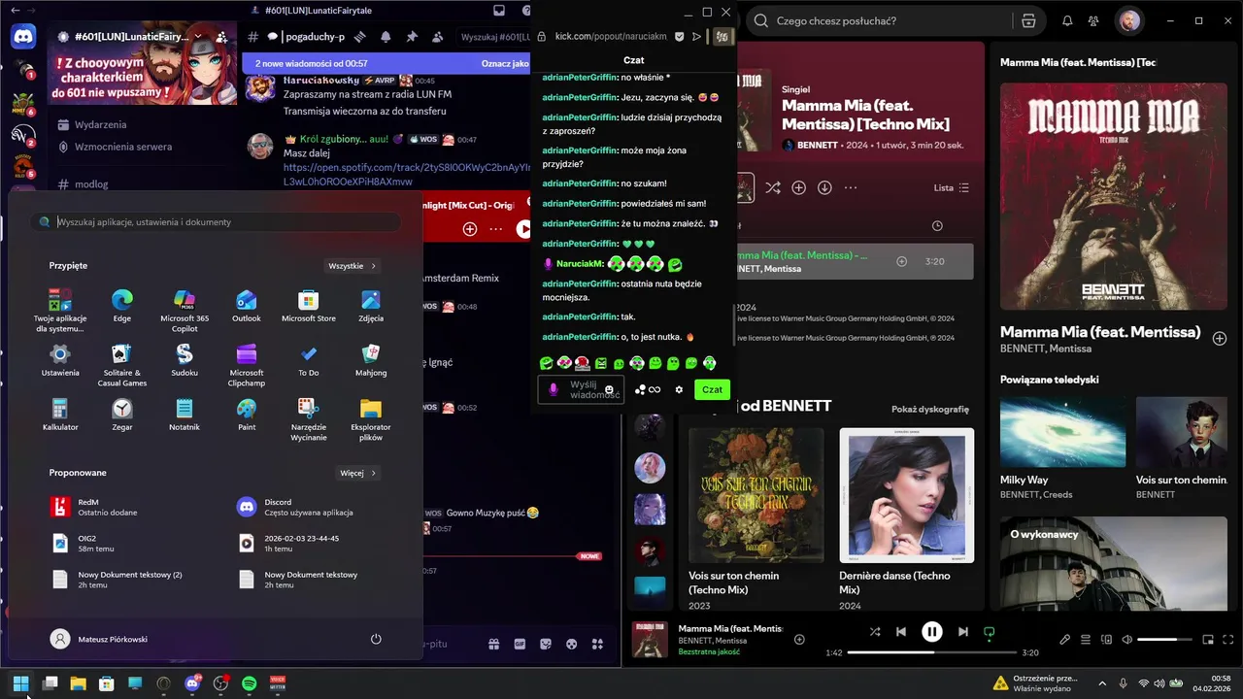1243x699 pixels.
Task: Toggle Spotify shuffle in player bar
Action: [875, 631]
